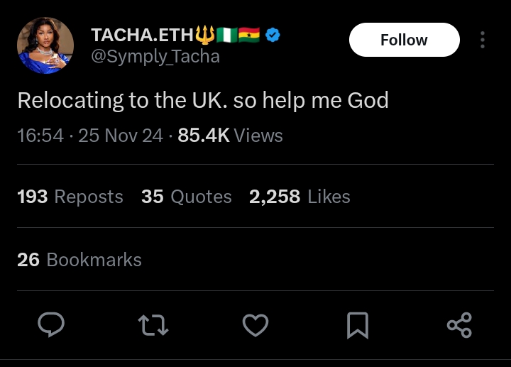This screenshot has width=511, height=367.
Task: Bookmark this tweet using the bookmark icon
Action: [357, 325]
